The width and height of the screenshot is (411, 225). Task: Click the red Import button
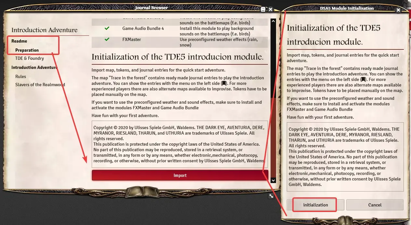click(x=180, y=175)
